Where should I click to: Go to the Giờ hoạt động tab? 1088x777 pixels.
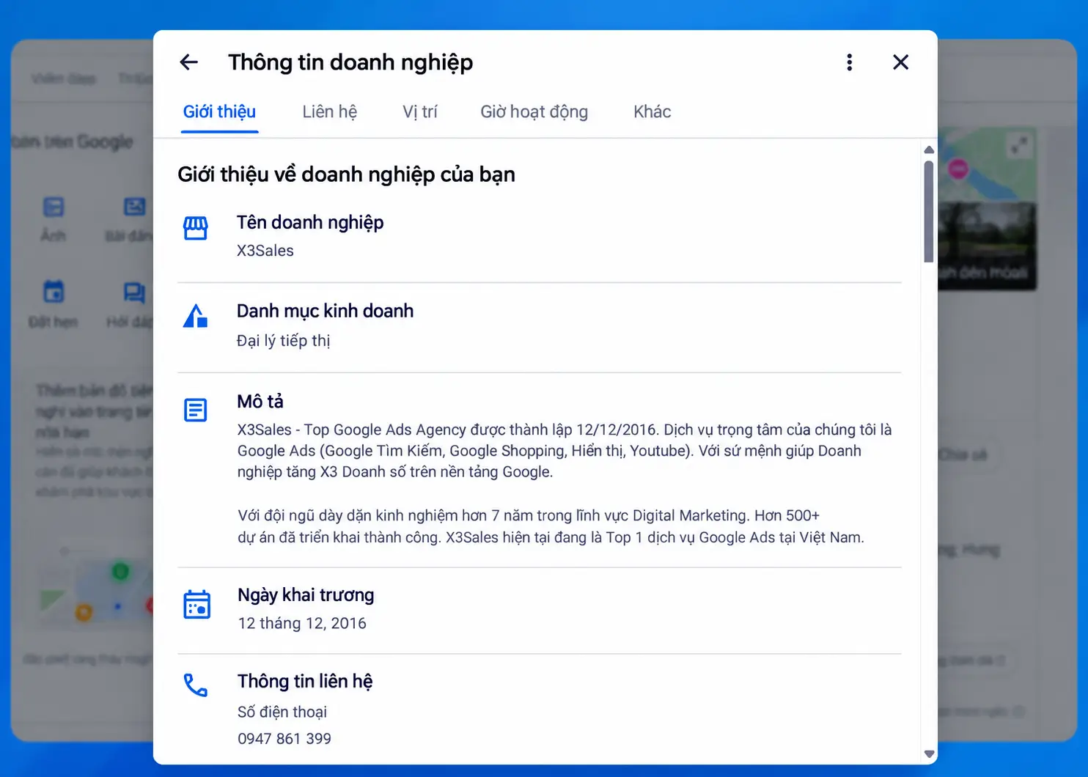pyautogui.click(x=534, y=111)
